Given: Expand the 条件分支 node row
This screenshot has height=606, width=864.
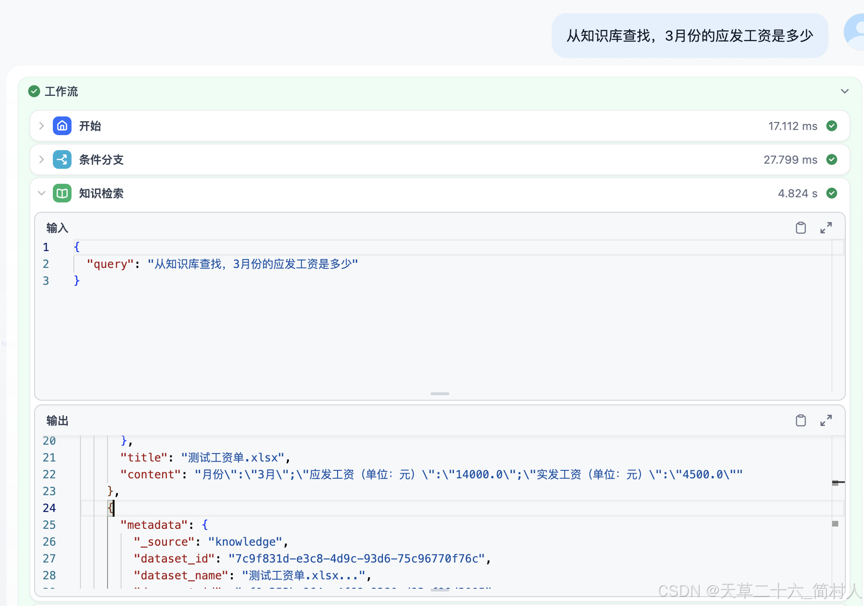Looking at the screenshot, I should coord(42,159).
